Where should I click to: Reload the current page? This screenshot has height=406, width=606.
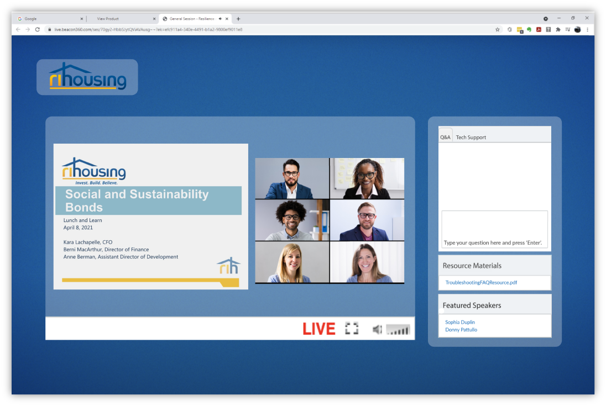38,29
